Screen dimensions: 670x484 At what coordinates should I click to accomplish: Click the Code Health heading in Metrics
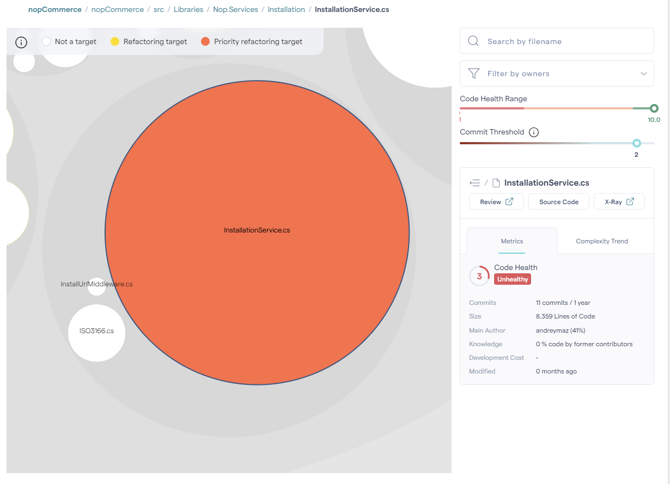tap(516, 267)
